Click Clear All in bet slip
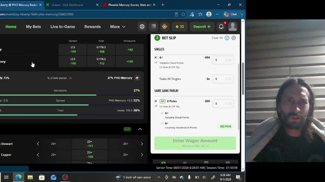 (x=217, y=38)
